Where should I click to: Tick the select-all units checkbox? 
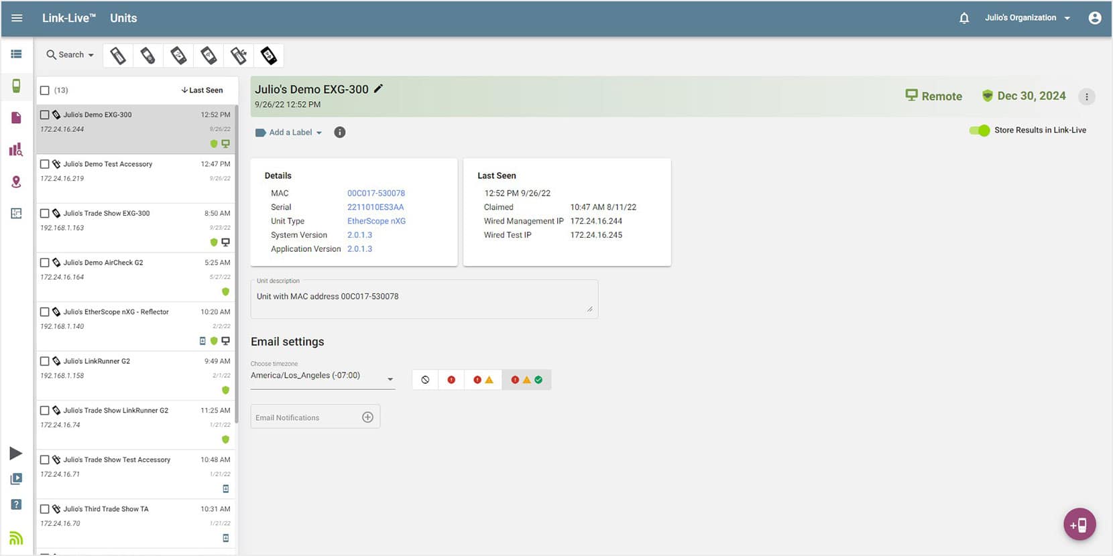coord(45,90)
